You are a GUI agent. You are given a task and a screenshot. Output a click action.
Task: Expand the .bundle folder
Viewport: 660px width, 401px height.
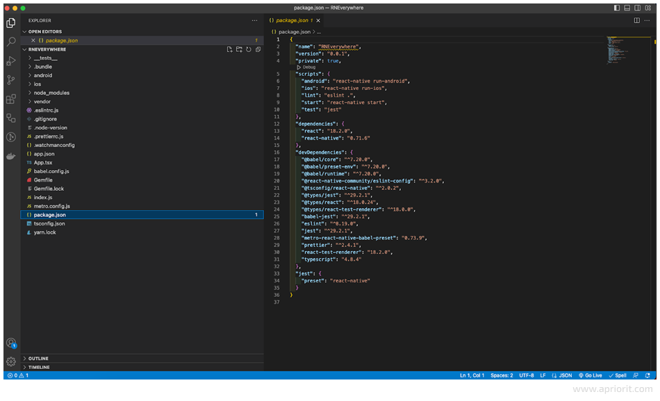coord(142,67)
